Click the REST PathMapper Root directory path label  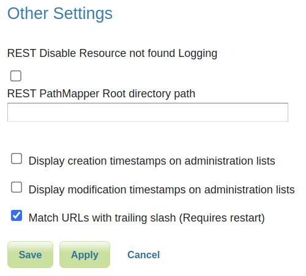pos(101,94)
